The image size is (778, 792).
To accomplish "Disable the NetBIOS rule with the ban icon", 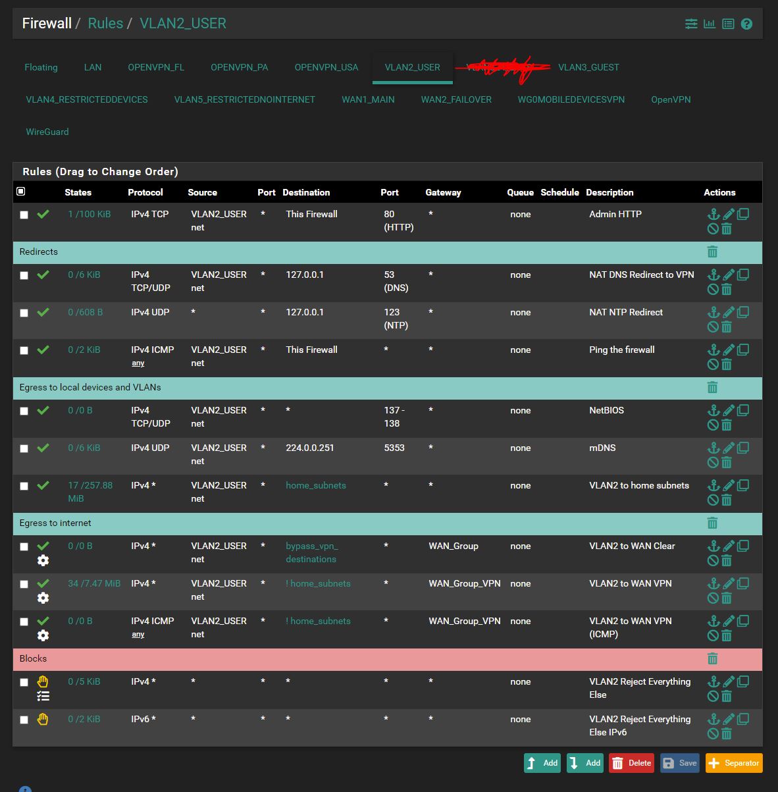I will (713, 425).
